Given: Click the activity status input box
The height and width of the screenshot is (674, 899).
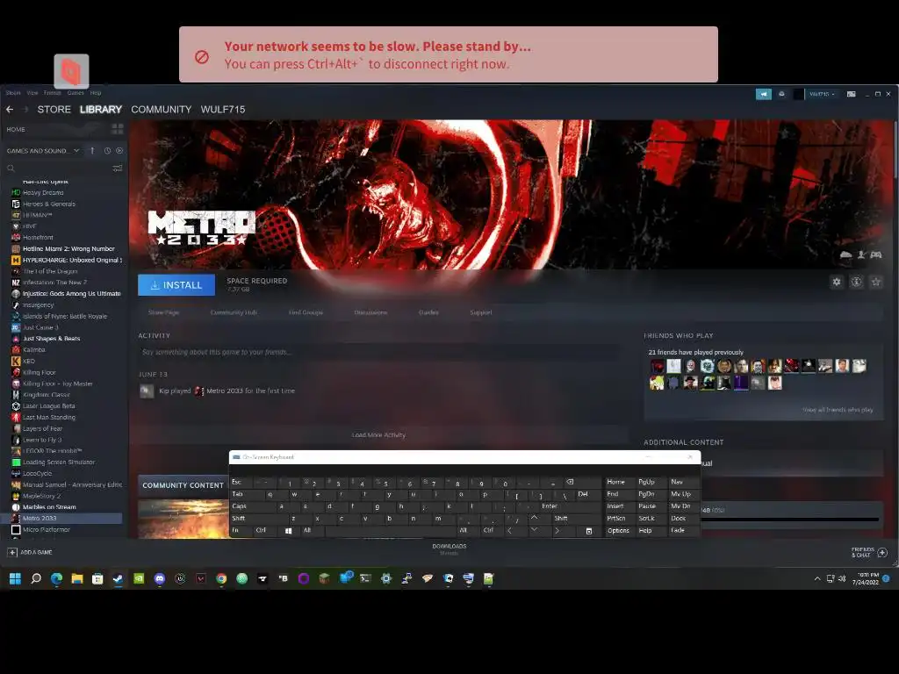Looking at the screenshot, I should pyautogui.click(x=378, y=352).
